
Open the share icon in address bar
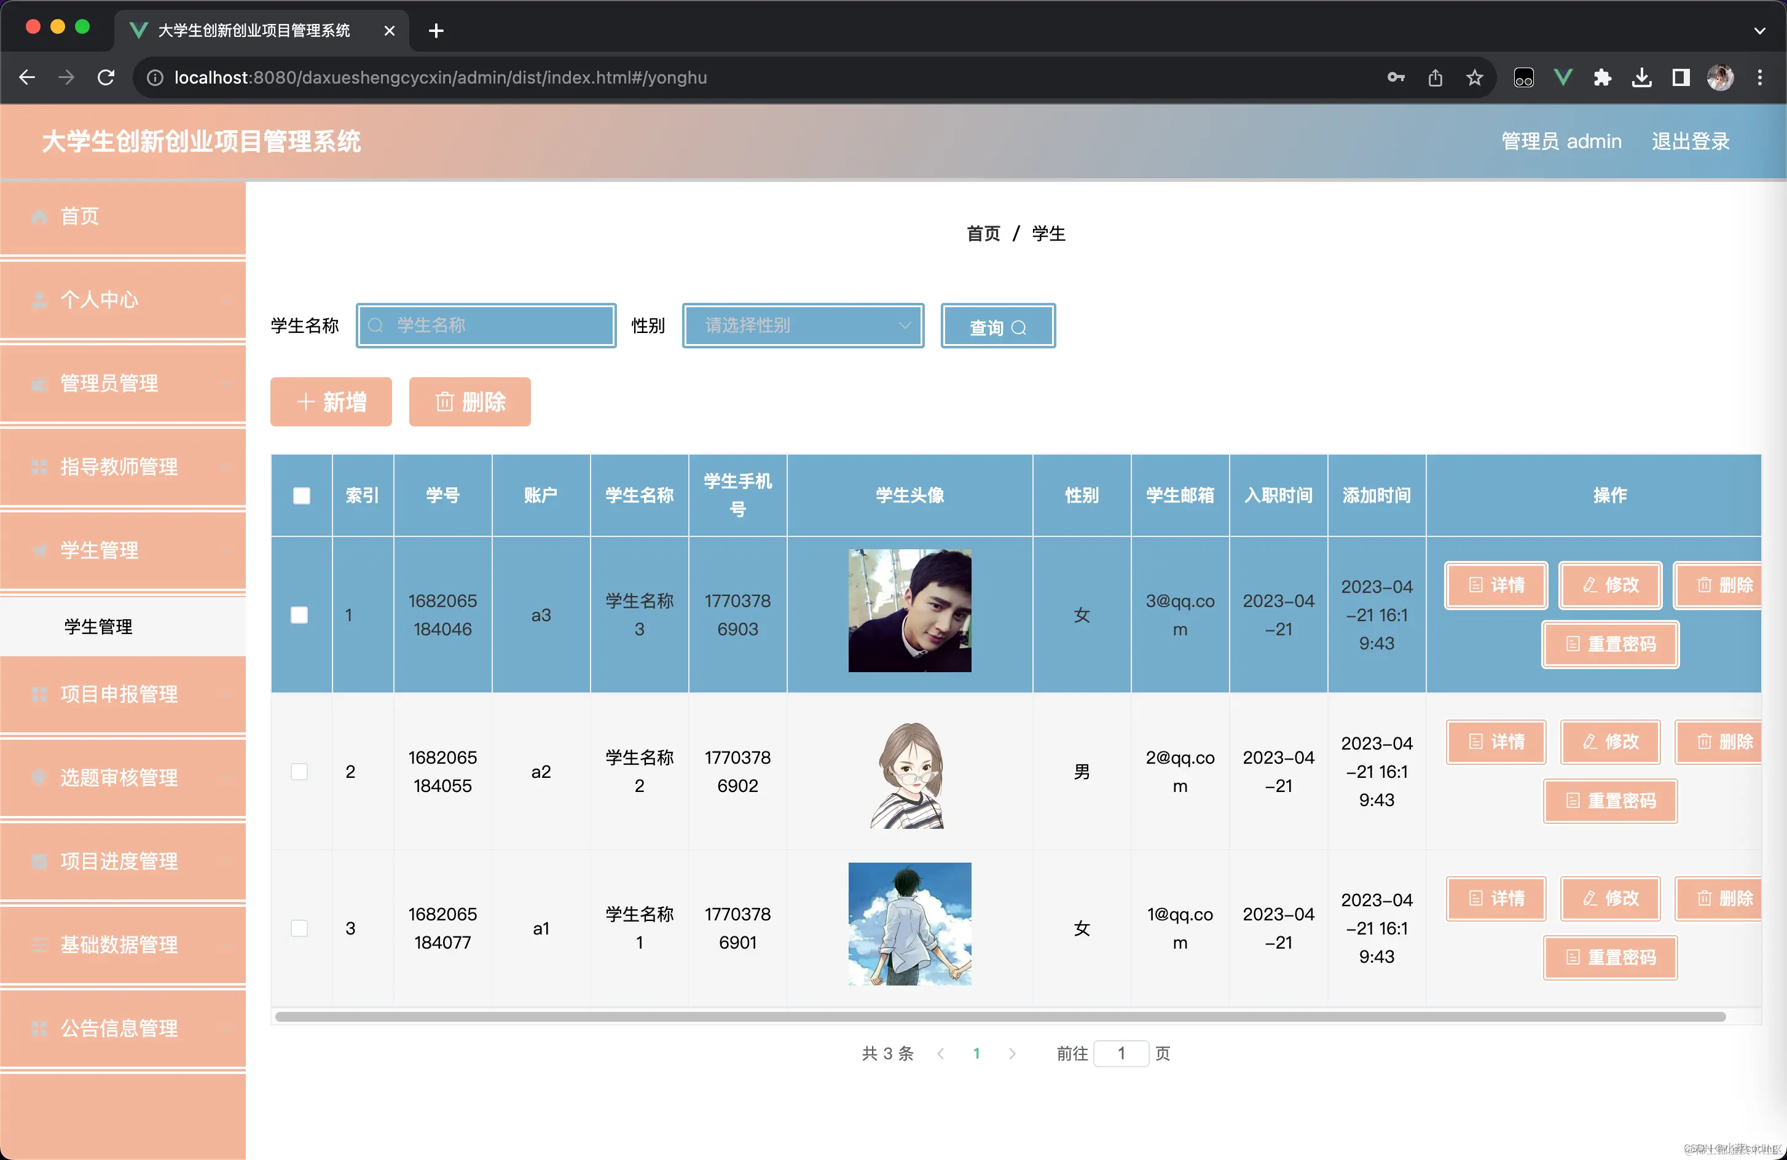[x=1435, y=77]
